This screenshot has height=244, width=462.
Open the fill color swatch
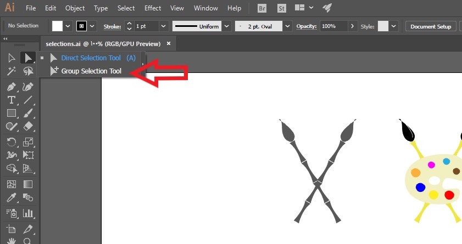(x=58, y=26)
